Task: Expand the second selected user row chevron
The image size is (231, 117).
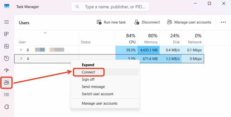Action: click(21, 59)
